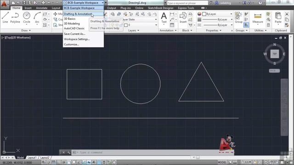
Task: Choose 3D Basics workspace
Action: [83, 19]
